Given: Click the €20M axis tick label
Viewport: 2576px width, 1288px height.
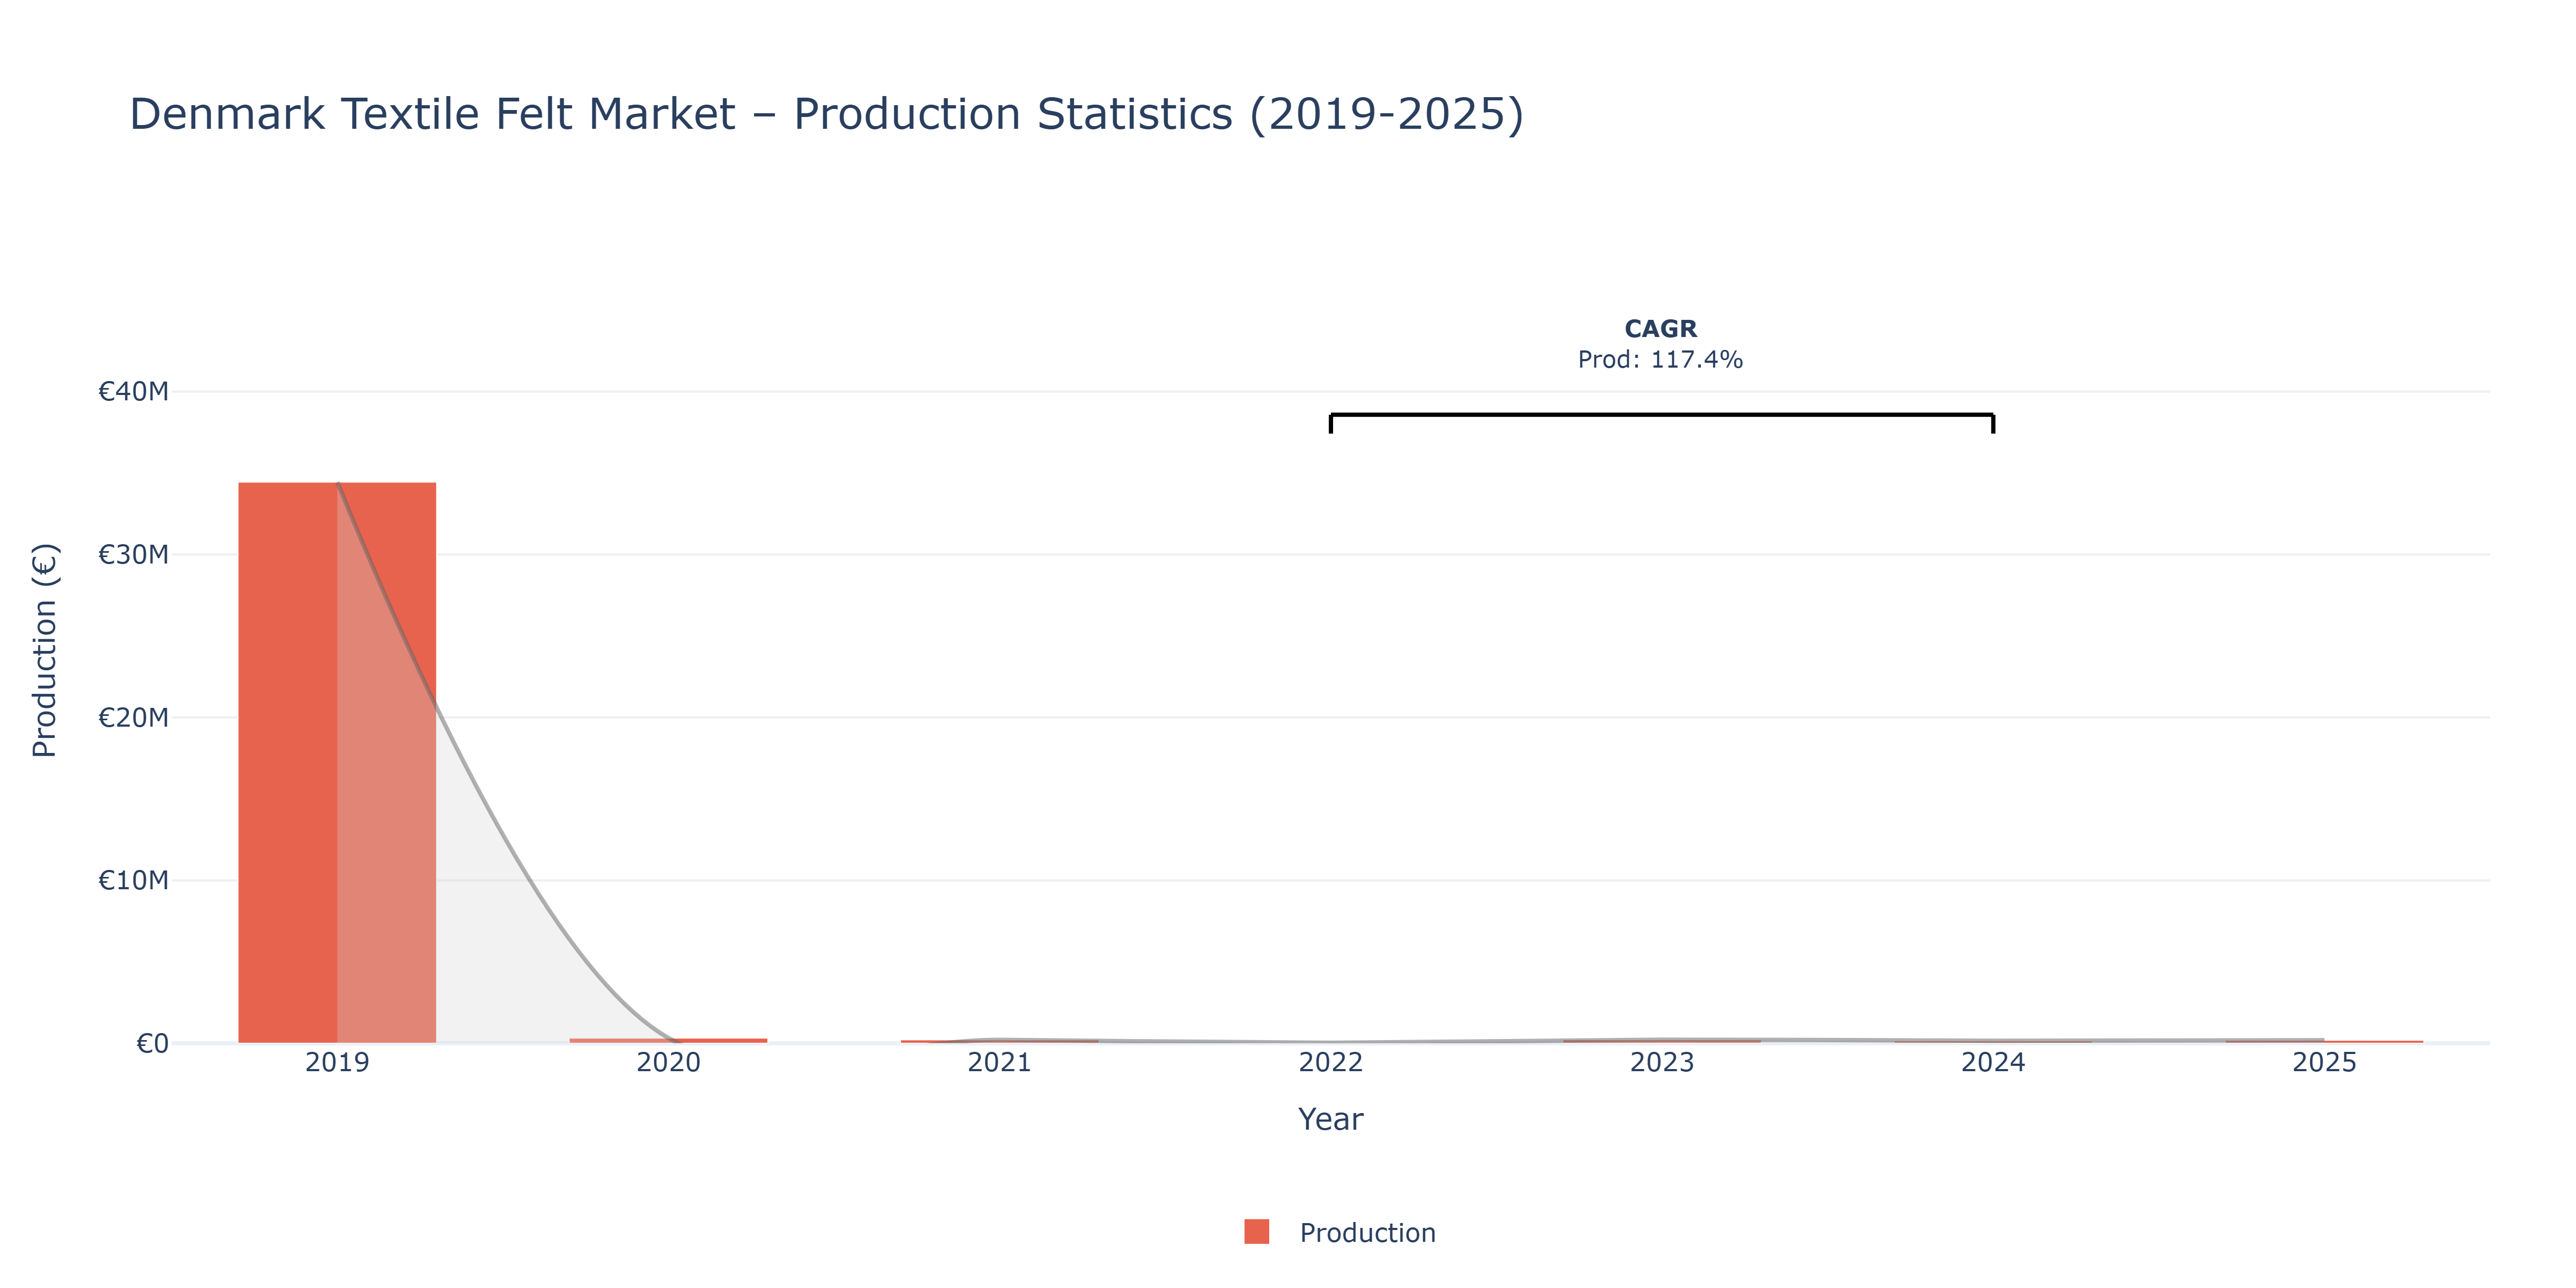Looking at the screenshot, I should (133, 717).
